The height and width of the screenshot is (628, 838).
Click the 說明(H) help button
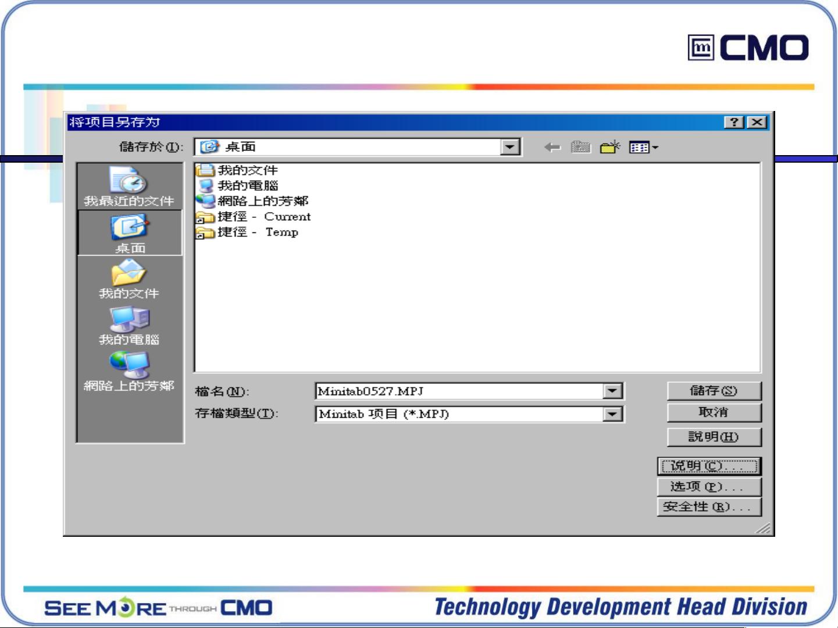tap(714, 437)
